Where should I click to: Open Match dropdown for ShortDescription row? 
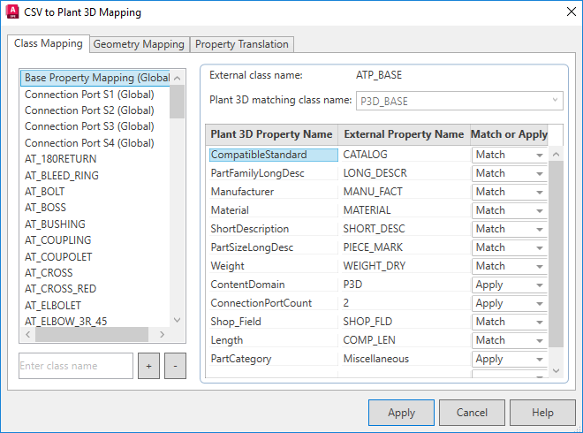[510, 229]
